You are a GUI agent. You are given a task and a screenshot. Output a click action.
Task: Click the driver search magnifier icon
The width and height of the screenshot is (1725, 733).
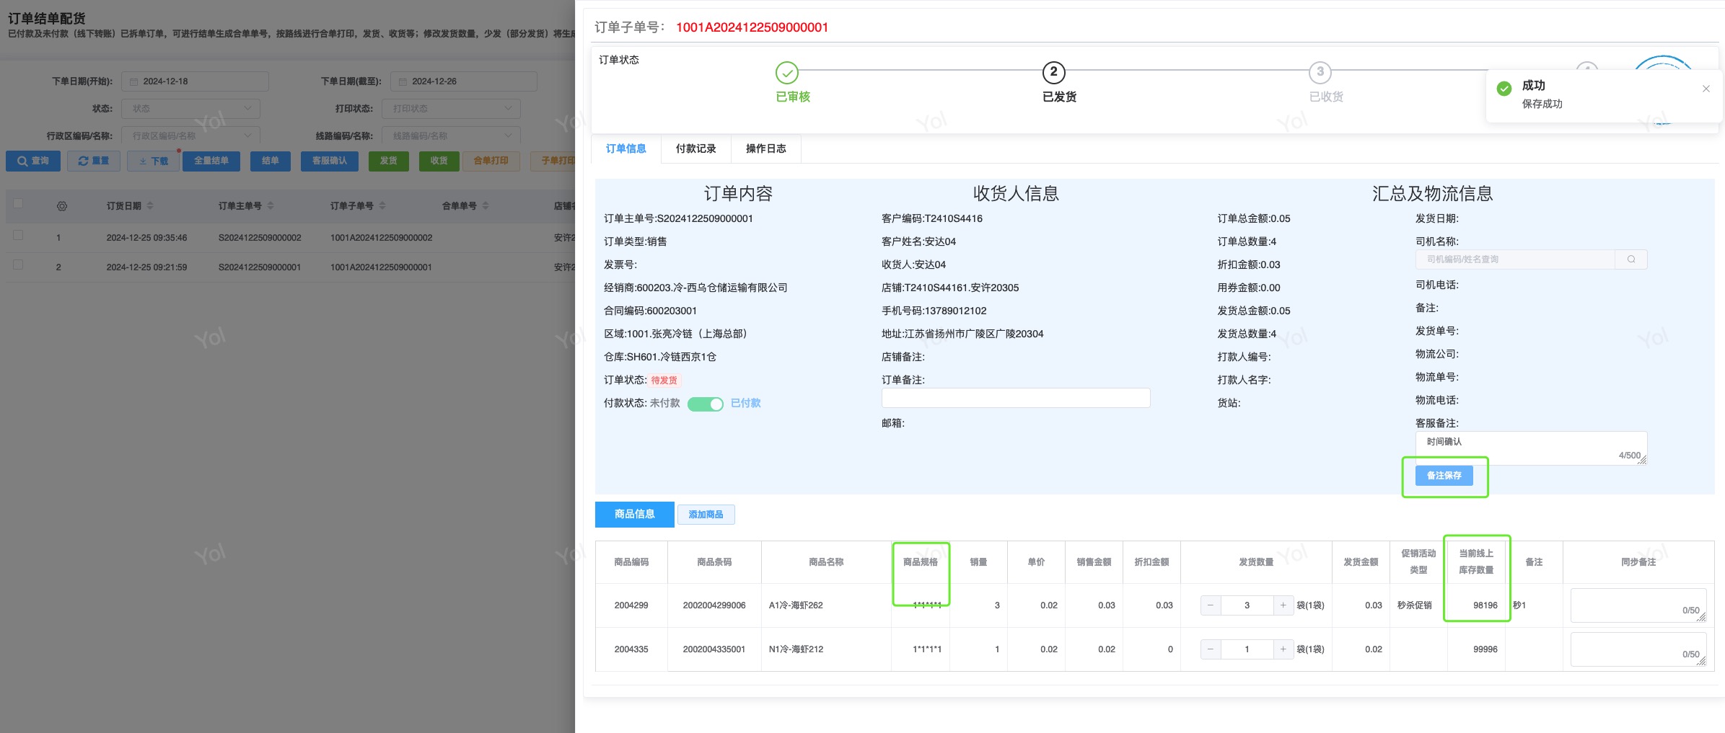pos(1630,259)
